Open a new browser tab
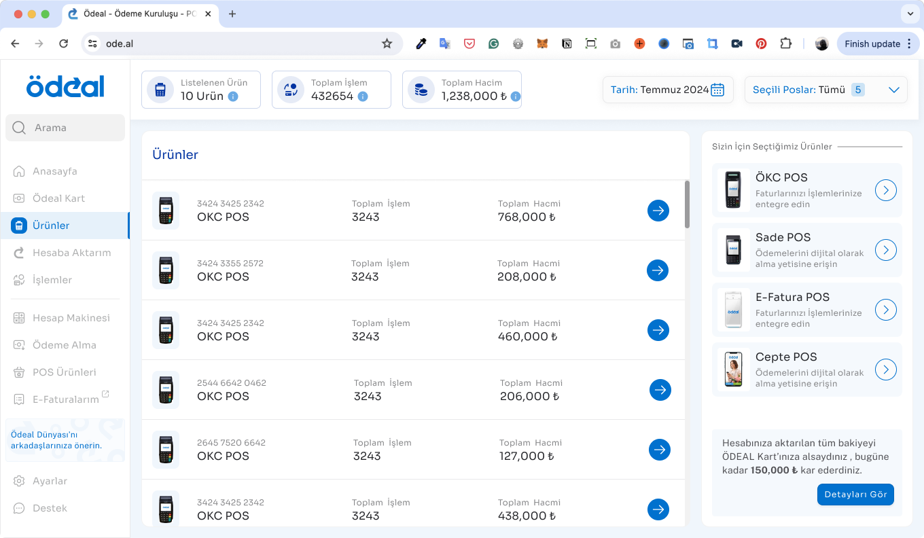The width and height of the screenshot is (924, 538). pos(232,14)
